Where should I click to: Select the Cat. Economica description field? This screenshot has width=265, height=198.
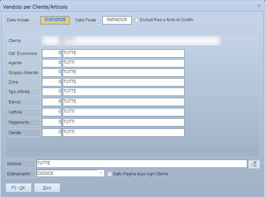click(x=124, y=54)
